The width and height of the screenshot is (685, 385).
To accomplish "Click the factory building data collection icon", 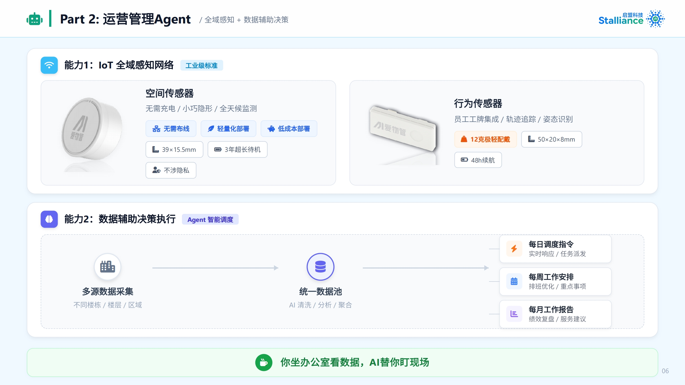I will (x=107, y=267).
